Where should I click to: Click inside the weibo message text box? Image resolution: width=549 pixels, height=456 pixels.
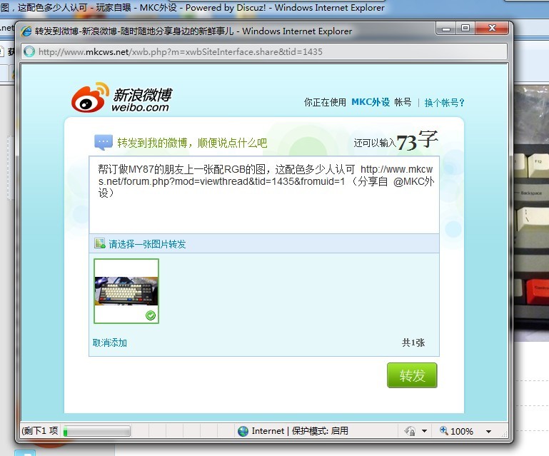[x=264, y=195]
